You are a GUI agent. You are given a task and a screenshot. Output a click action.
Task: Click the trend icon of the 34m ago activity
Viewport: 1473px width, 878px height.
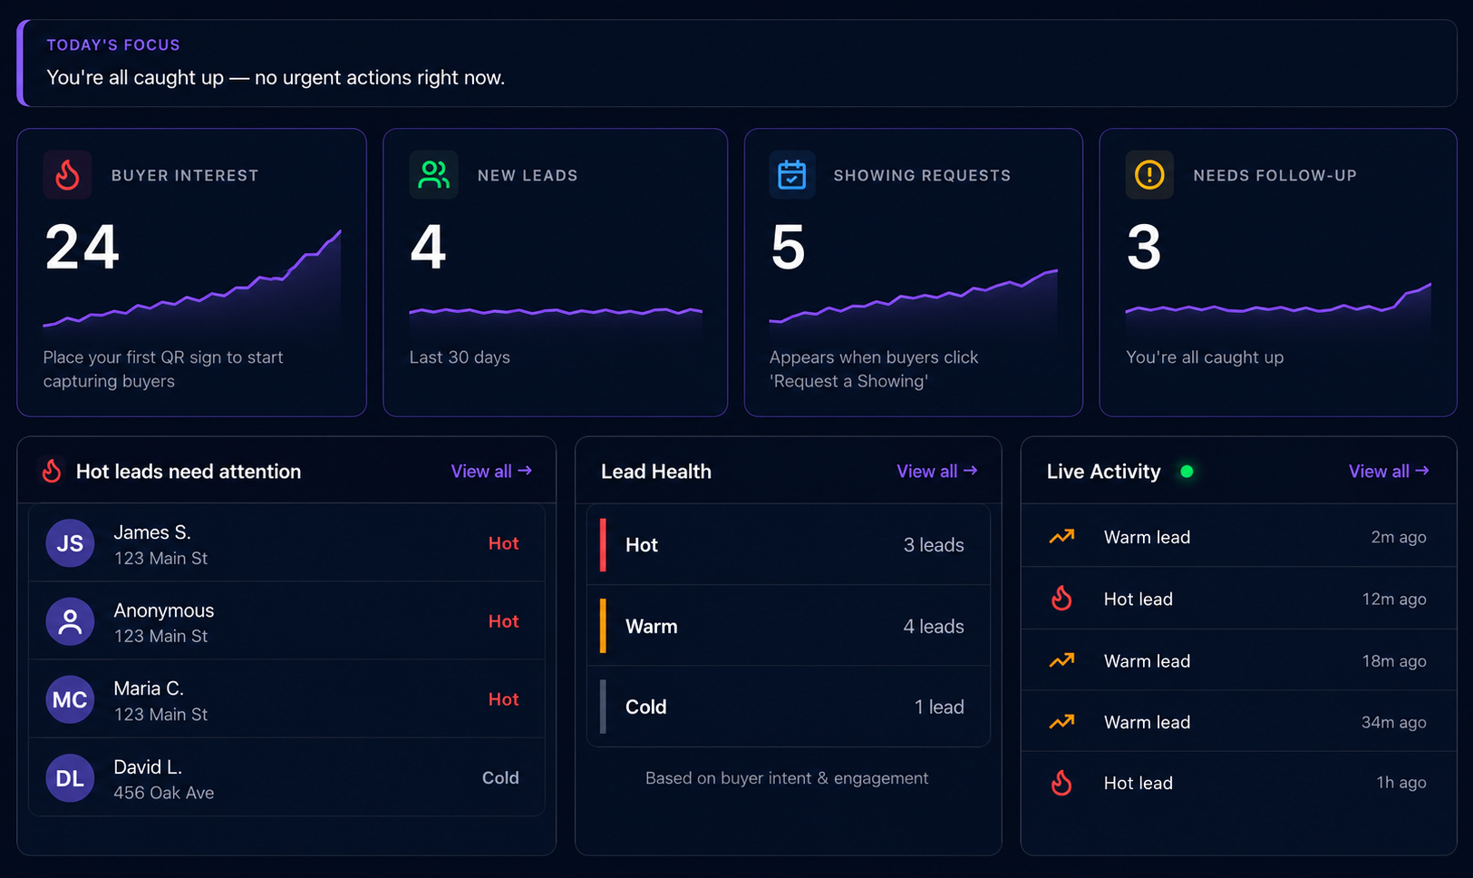(x=1061, y=722)
